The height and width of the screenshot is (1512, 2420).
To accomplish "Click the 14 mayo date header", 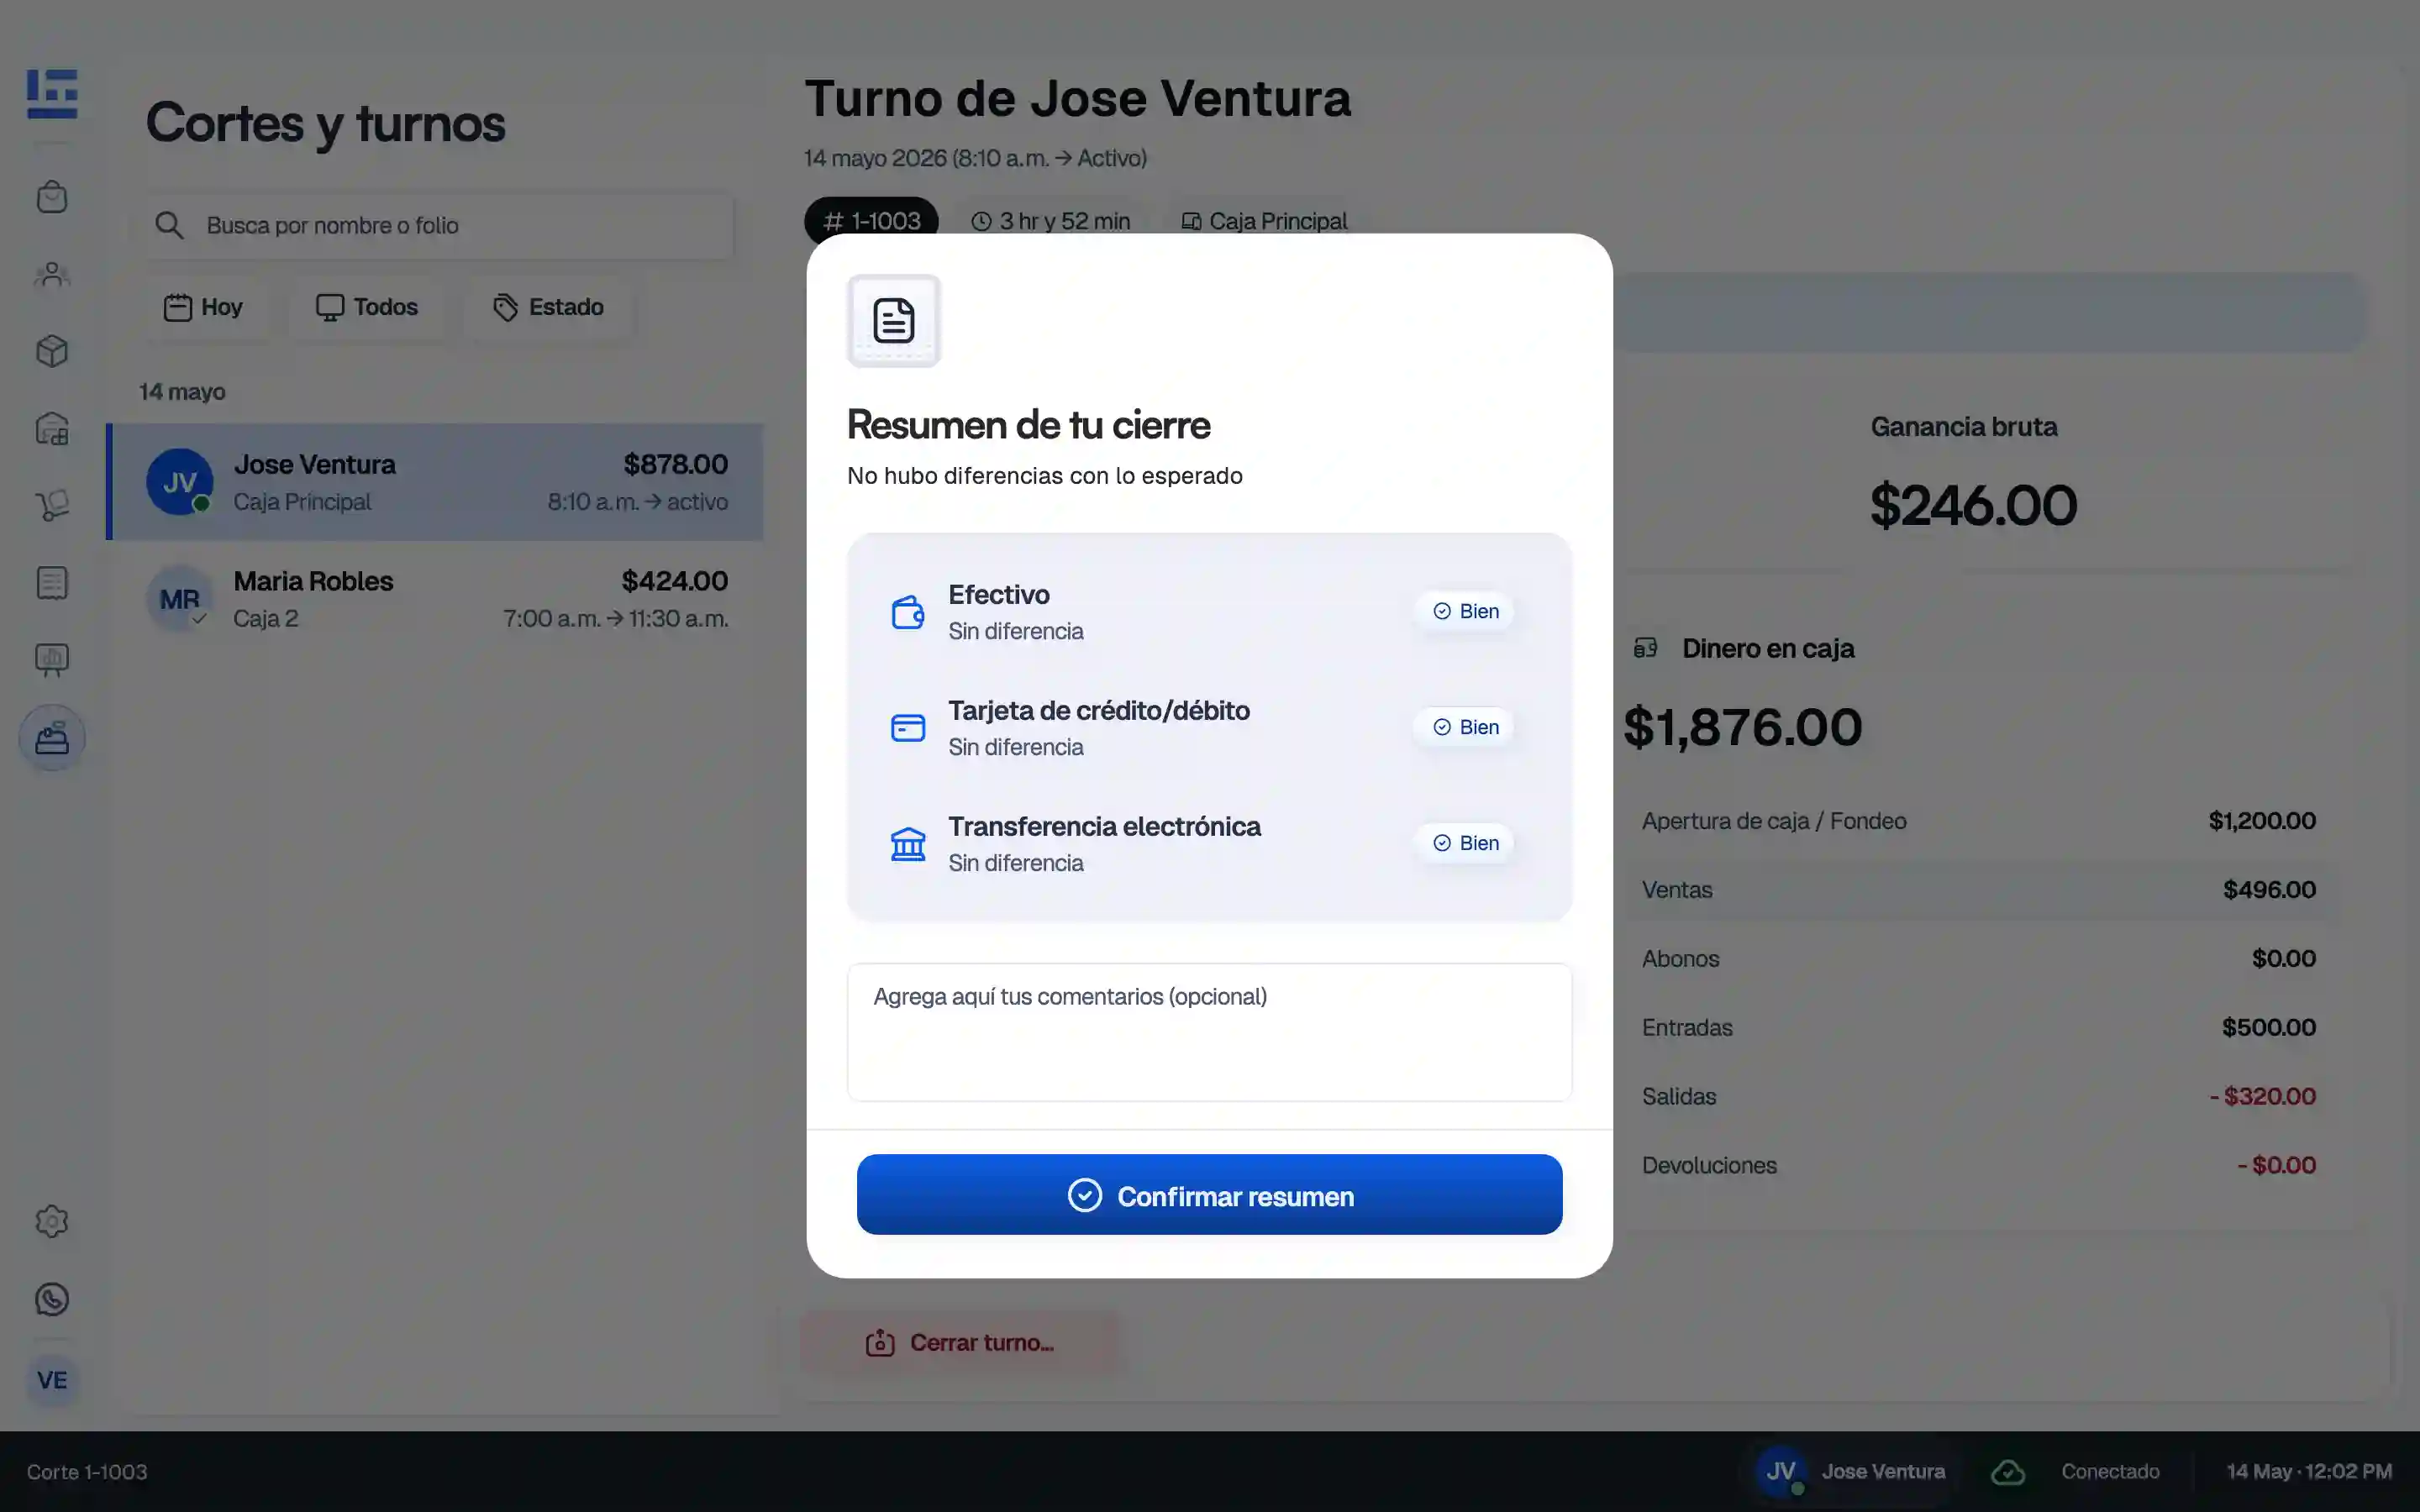I will pyautogui.click(x=182, y=392).
